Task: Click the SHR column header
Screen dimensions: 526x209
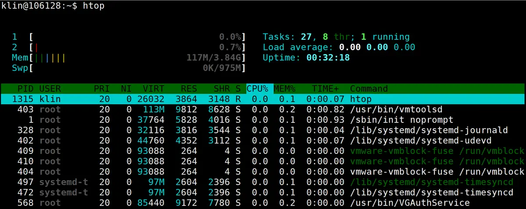Action: (x=222, y=89)
